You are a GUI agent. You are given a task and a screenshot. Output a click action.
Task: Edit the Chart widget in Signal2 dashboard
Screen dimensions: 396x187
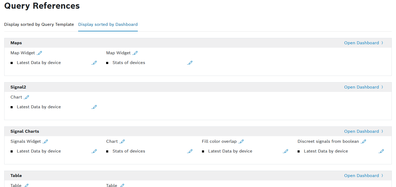pos(27,97)
